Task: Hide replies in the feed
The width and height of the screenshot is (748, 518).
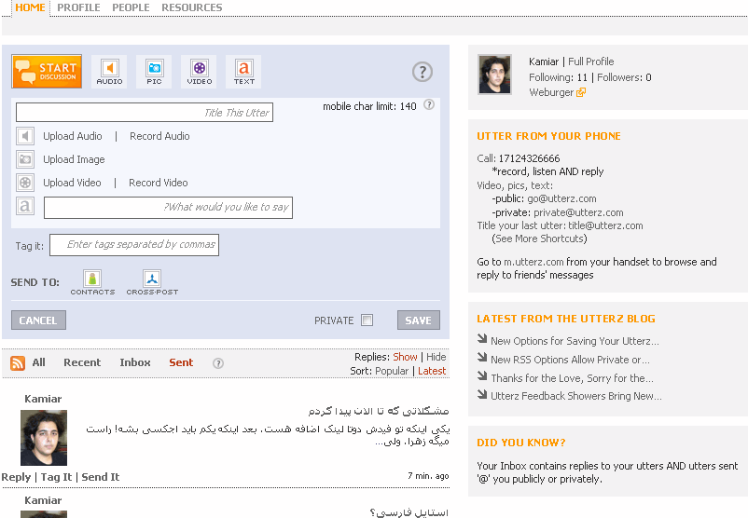Action: 436,357
